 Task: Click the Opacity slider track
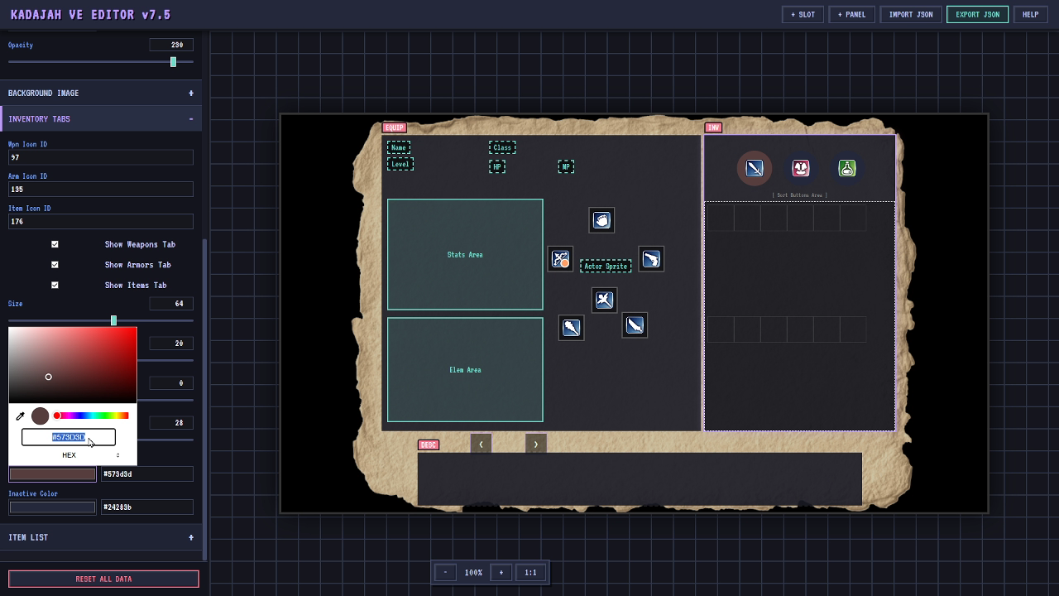[101, 61]
